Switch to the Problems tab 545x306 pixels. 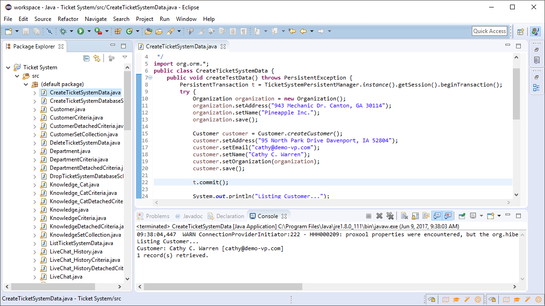click(x=153, y=216)
